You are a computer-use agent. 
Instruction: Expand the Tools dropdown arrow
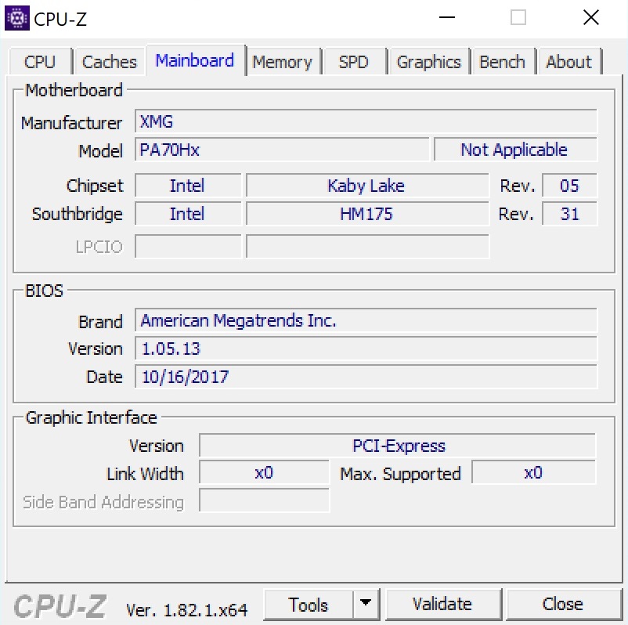(364, 604)
